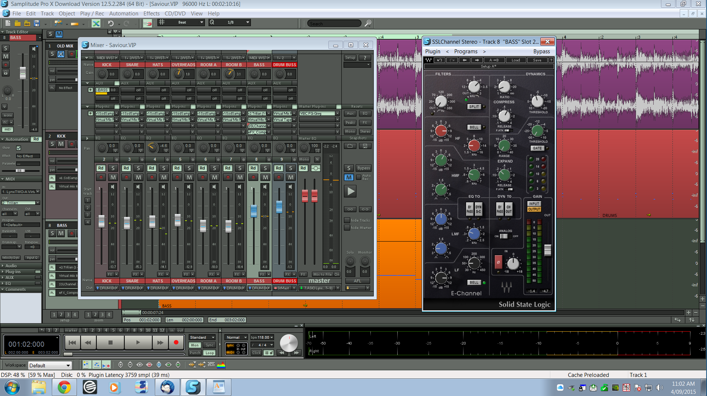Click the magnifier icon beside Search box
Viewport: 707px width, 396px height.
click(367, 23)
